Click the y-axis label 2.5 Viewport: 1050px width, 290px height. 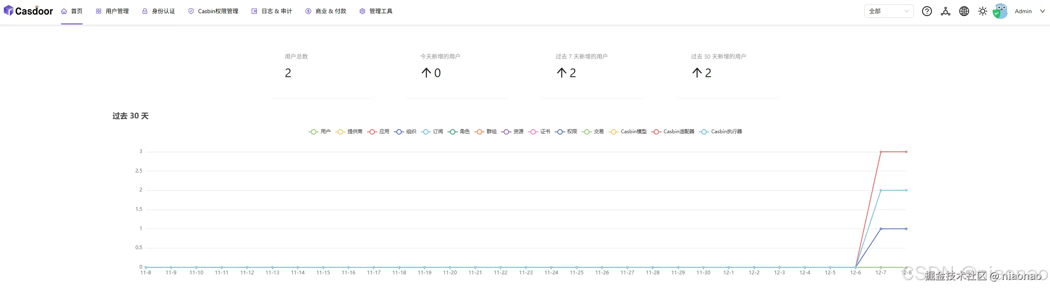click(139, 171)
